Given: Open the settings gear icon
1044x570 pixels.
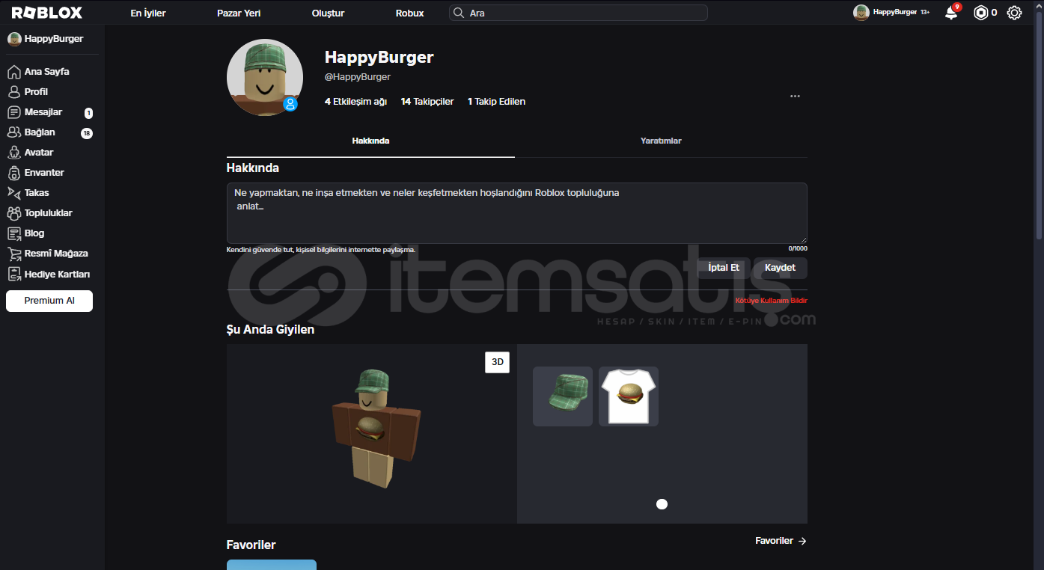Looking at the screenshot, I should (1014, 13).
